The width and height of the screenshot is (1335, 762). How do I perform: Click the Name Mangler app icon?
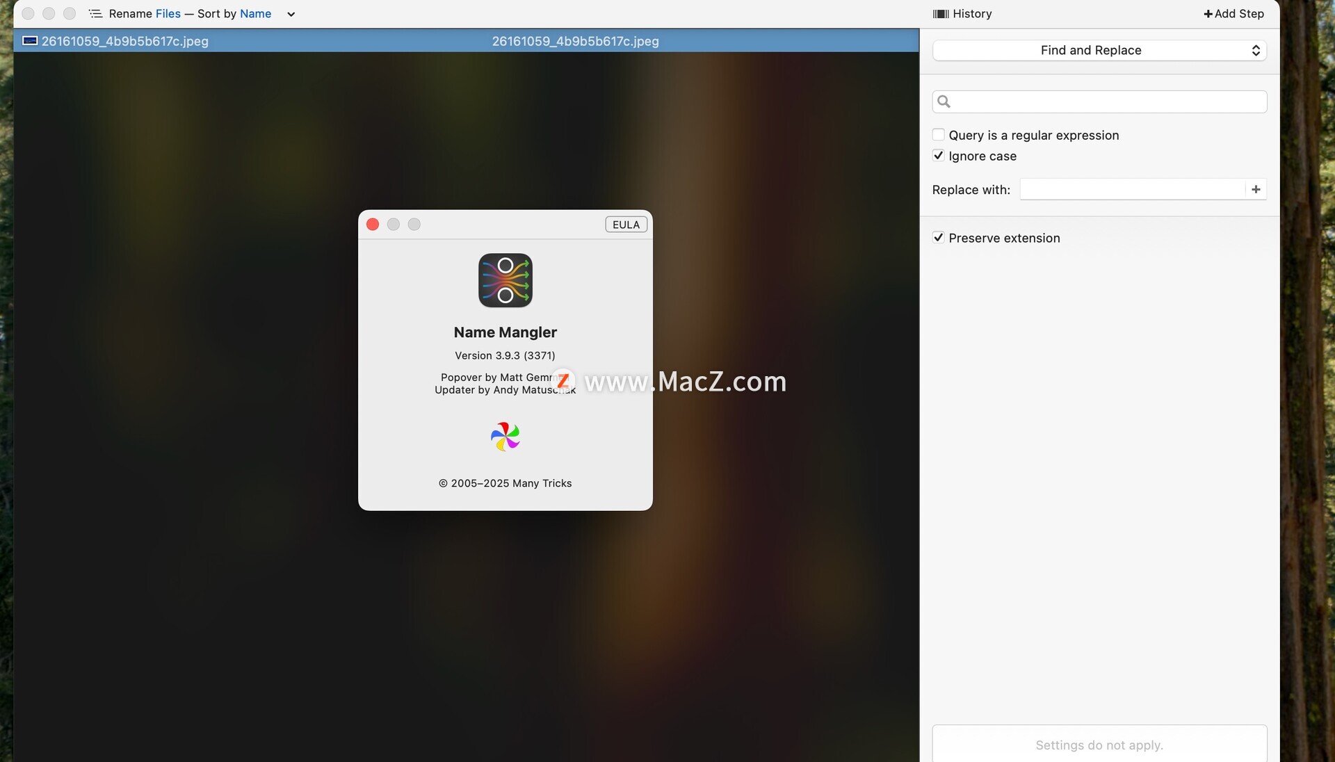tap(505, 280)
